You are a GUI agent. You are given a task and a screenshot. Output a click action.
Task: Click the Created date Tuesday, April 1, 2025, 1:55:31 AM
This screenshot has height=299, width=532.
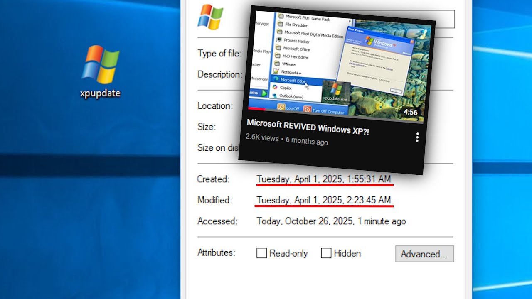(324, 179)
